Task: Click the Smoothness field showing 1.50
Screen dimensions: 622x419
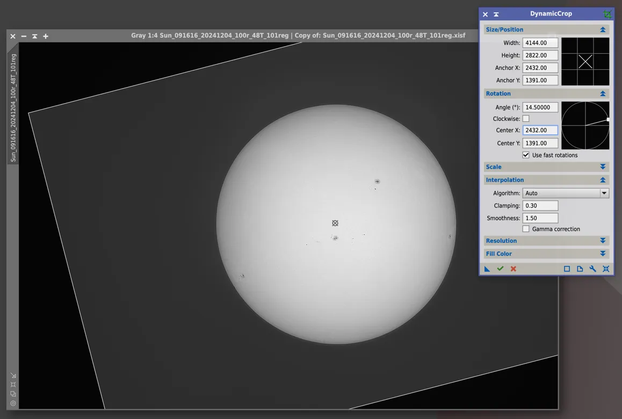Action: pos(540,218)
